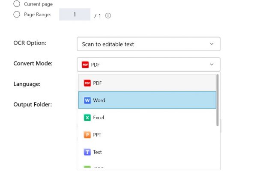Pick the Text option label

click(x=97, y=152)
